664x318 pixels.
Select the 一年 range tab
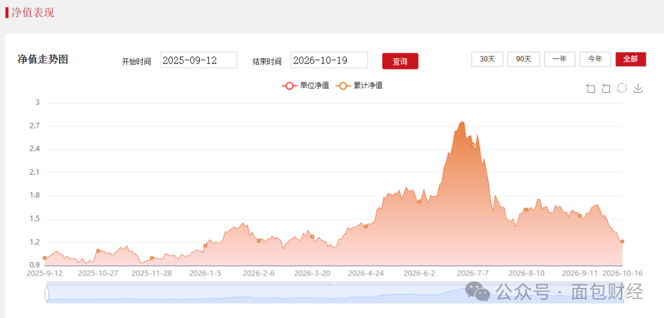tap(559, 59)
